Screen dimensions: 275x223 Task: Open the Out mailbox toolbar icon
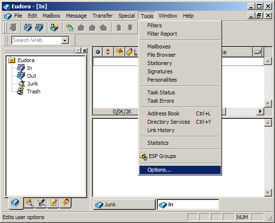39,27
